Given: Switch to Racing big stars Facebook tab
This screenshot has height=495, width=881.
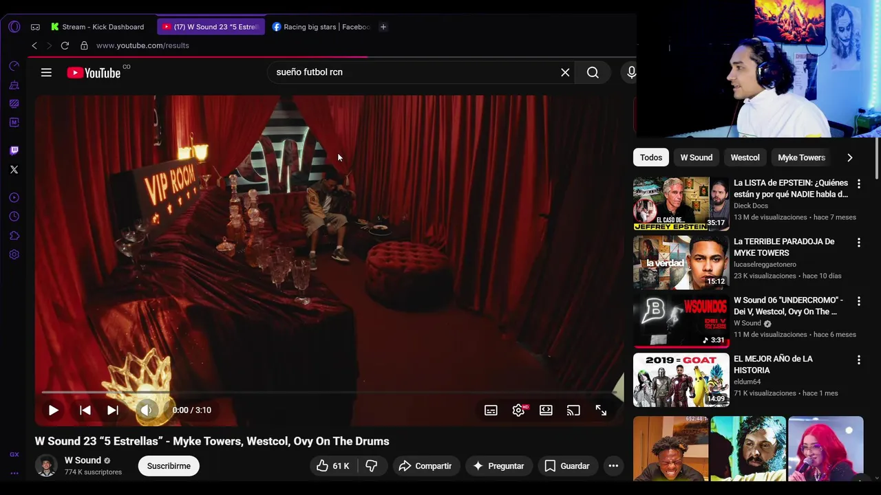Looking at the screenshot, I should pos(321,27).
